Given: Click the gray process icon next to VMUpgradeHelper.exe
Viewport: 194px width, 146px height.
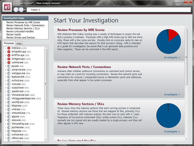Looking at the screenshot, I should (9, 98).
